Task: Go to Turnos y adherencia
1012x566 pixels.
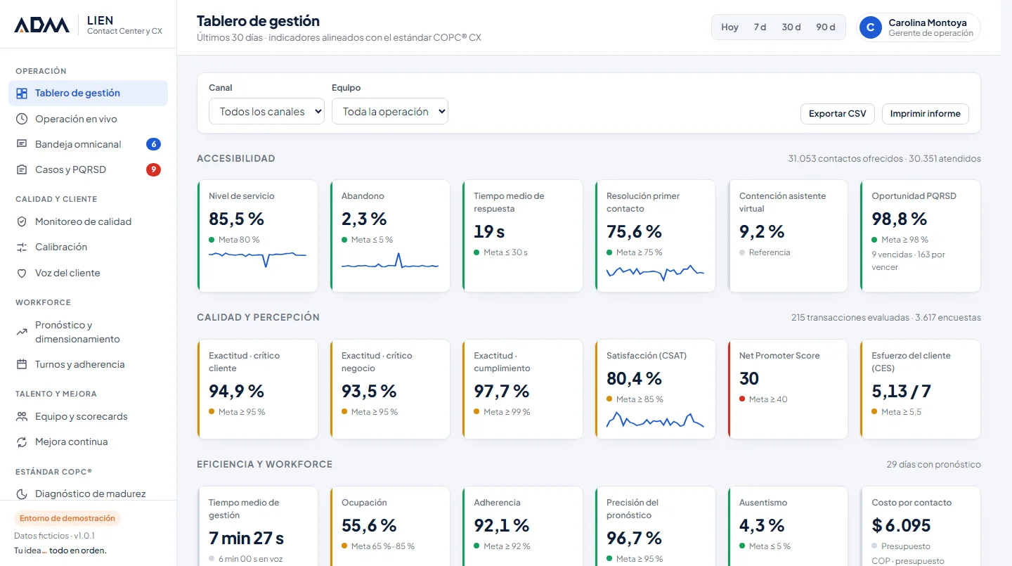Action: 89,364
